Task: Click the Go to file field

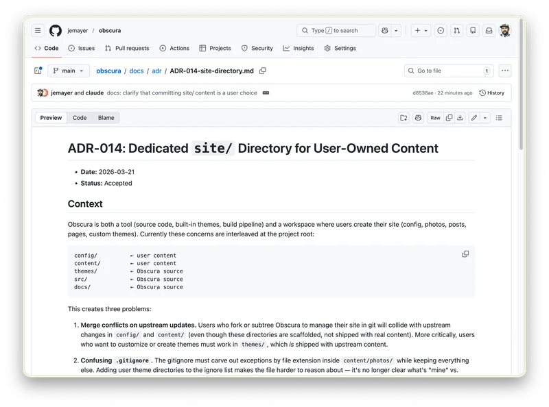Action: tap(449, 71)
